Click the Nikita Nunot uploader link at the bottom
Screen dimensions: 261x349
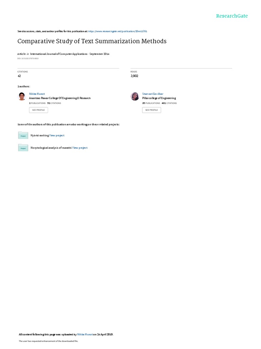pyautogui.click(x=85, y=334)
